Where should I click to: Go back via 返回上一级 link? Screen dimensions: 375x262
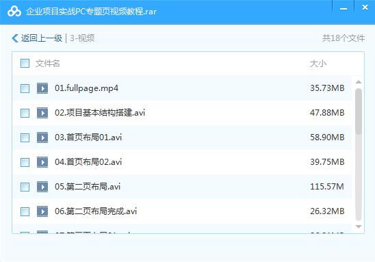click(41, 38)
